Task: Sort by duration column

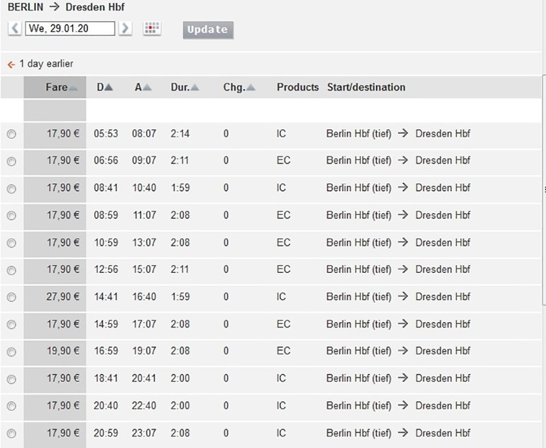Action: [x=184, y=87]
